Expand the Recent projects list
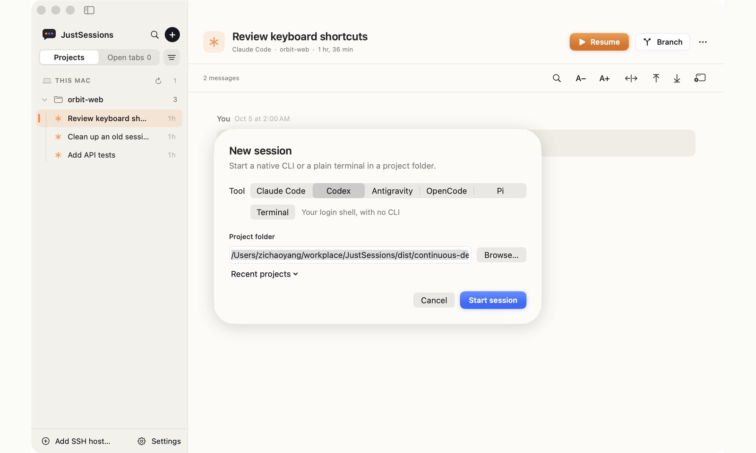This screenshot has height=453, width=756. 264,274
